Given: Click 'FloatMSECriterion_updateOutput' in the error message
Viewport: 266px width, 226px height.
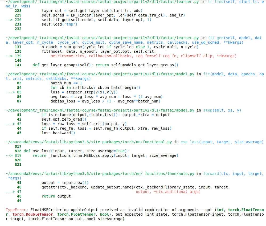Looking at the screenshot, I should tap(64, 210).
